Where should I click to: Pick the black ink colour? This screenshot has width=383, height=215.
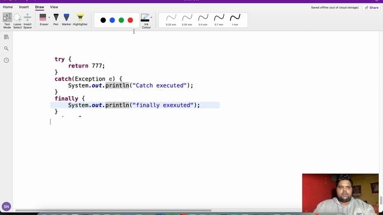coord(103,20)
